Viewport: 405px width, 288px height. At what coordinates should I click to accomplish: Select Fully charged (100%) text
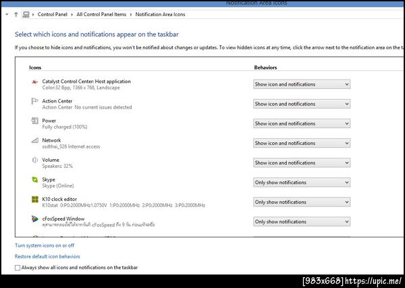[65, 127]
